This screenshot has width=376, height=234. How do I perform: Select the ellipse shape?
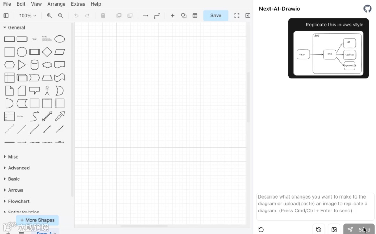pos(60,39)
